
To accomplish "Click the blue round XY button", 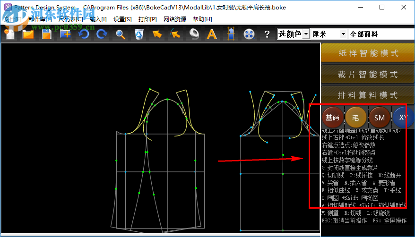I will (403, 117).
